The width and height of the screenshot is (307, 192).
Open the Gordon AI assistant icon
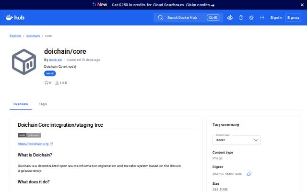230,18
